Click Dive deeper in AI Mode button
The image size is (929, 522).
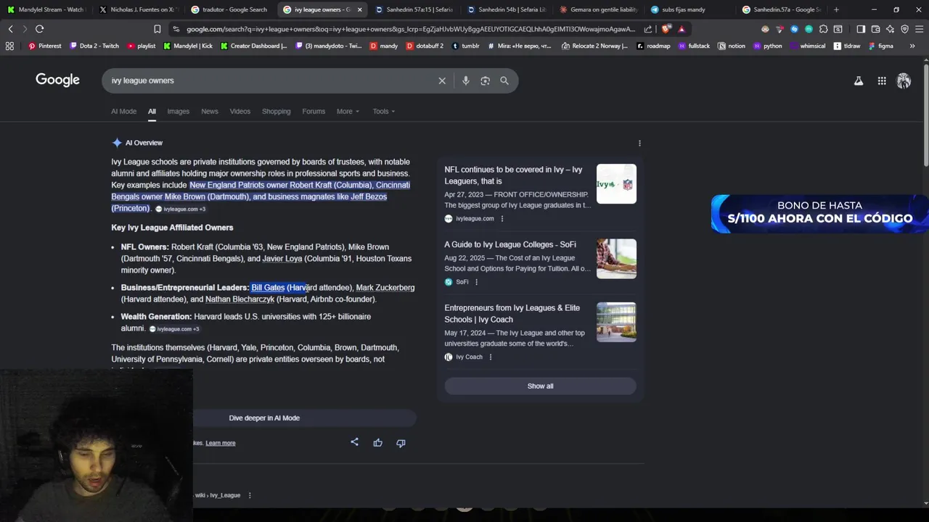[264, 418]
